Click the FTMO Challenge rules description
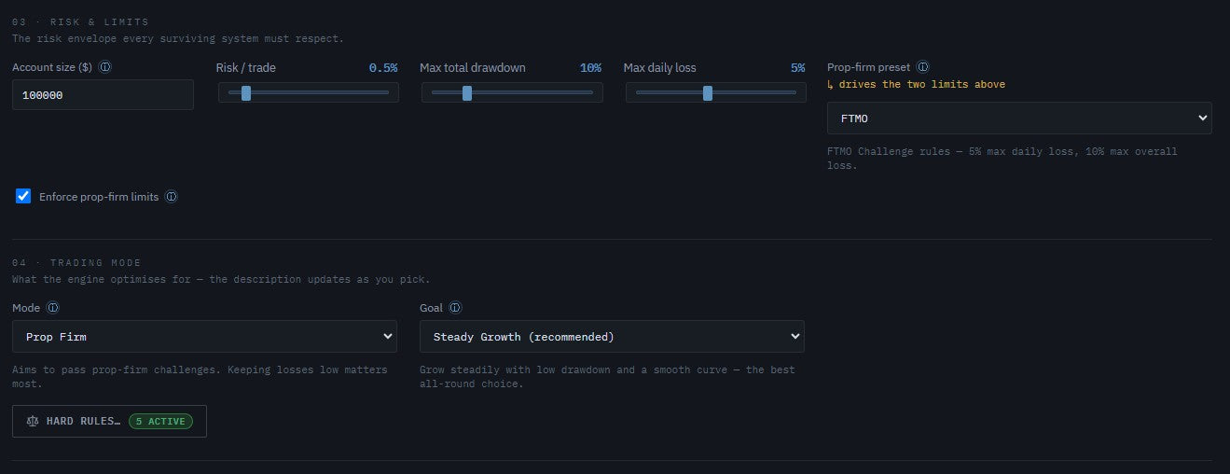The image size is (1230, 474). click(1002, 159)
